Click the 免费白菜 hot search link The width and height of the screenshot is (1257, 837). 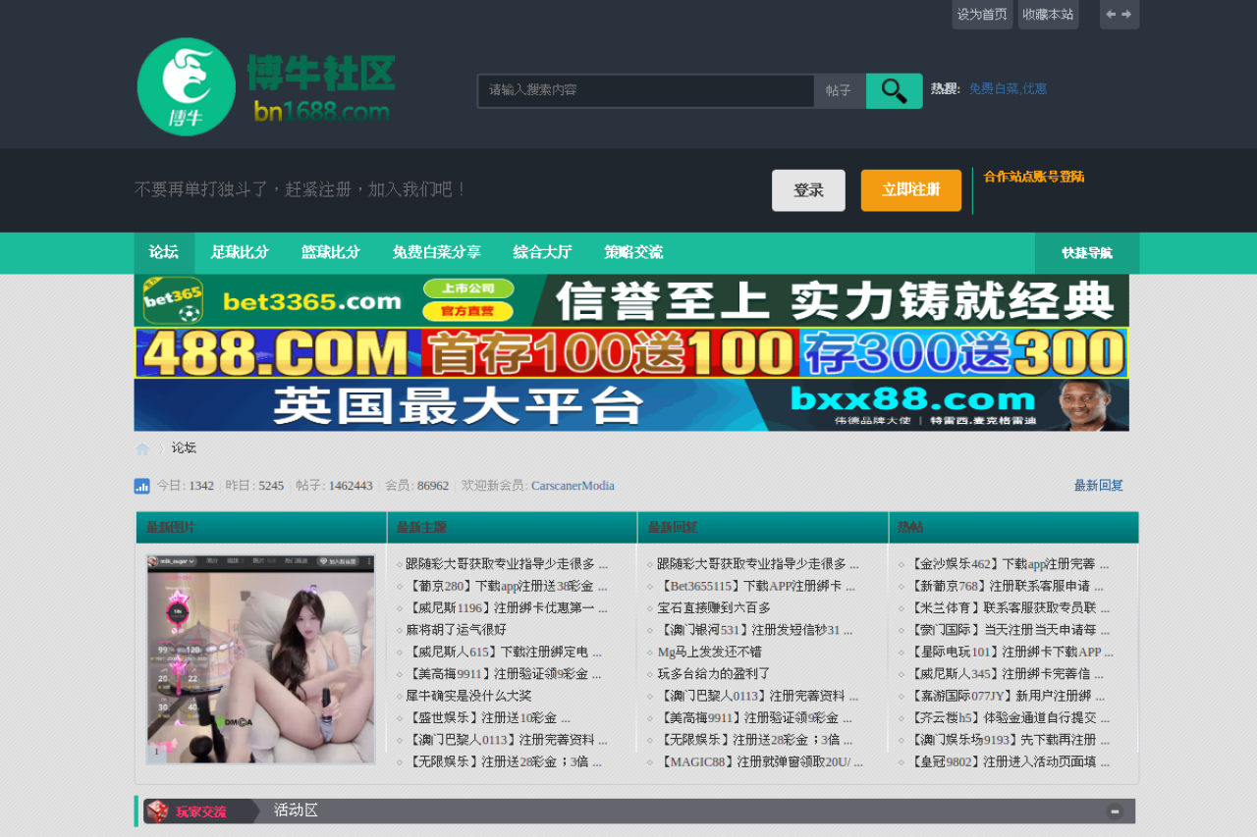pos(994,89)
